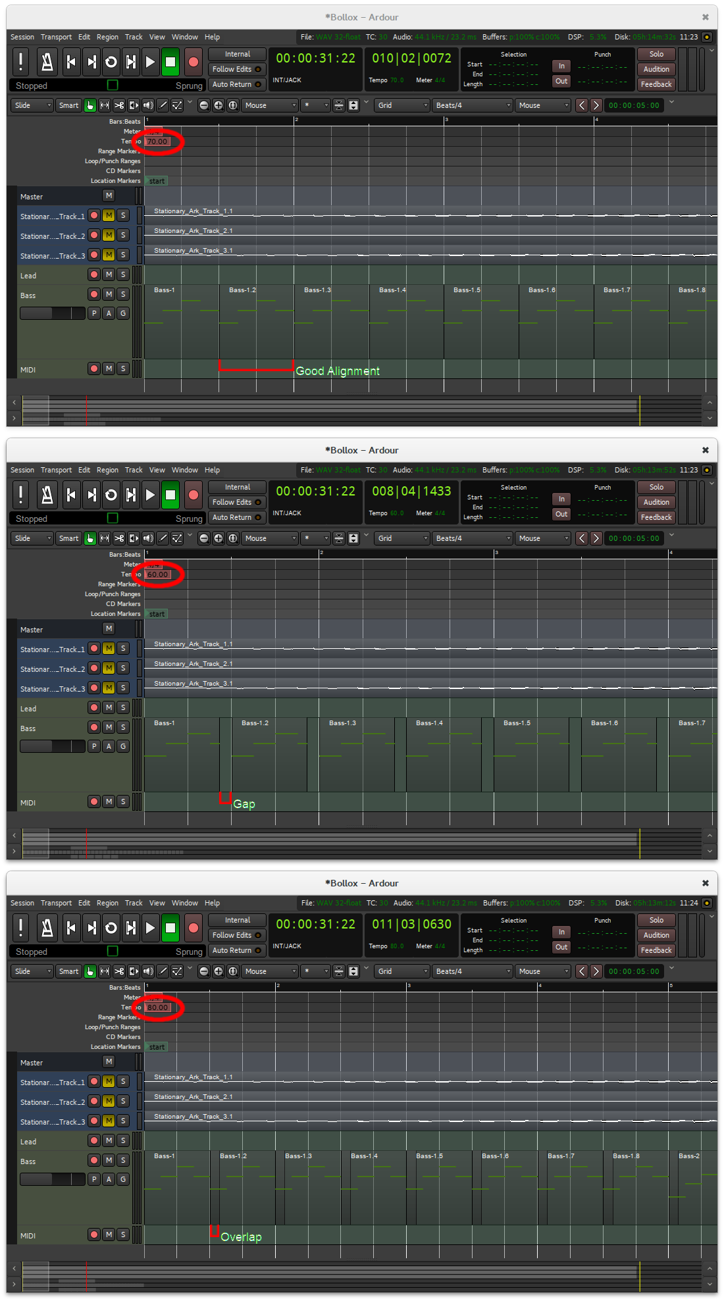Viewport: 724px width, 1299px height.
Task: Open the Beats/4 grid dropdown in the tempo 60 window
Action: [472, 538]
